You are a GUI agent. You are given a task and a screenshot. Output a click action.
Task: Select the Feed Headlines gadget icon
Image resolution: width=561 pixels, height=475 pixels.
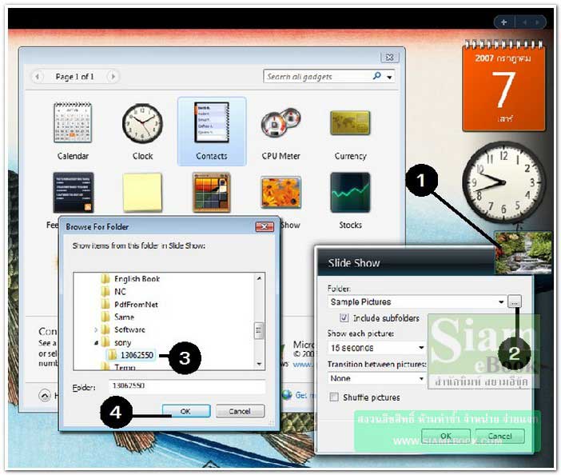74,193
